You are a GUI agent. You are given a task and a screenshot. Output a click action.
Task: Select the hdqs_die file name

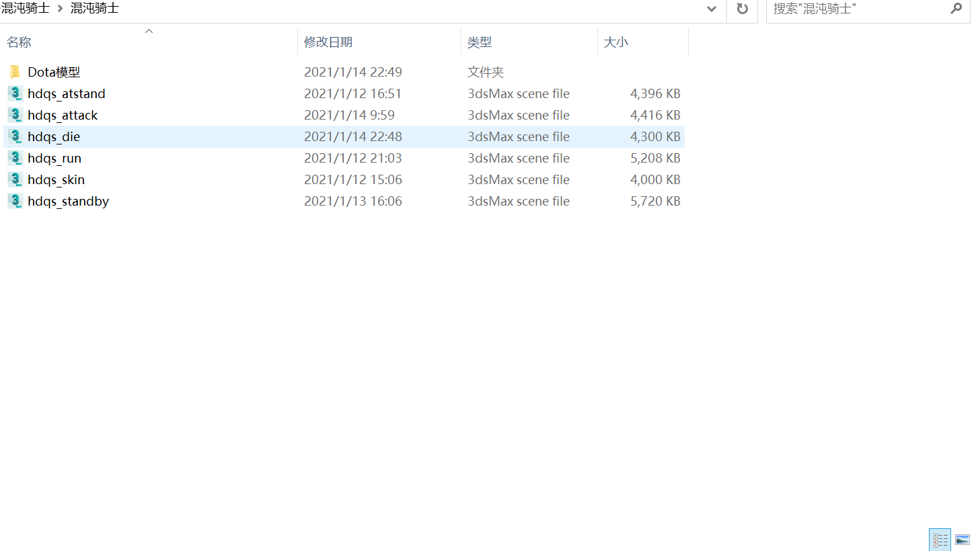point(54,136)
